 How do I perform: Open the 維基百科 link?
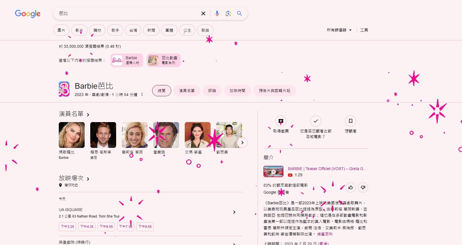pyautogui.click(x=325, y=234)
